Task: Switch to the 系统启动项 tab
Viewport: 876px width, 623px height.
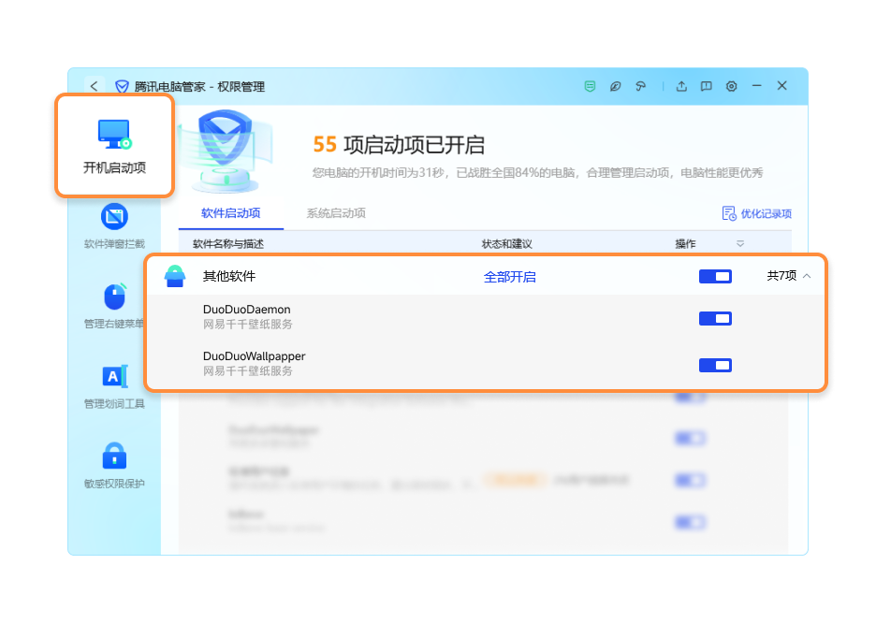Action: 336,213
